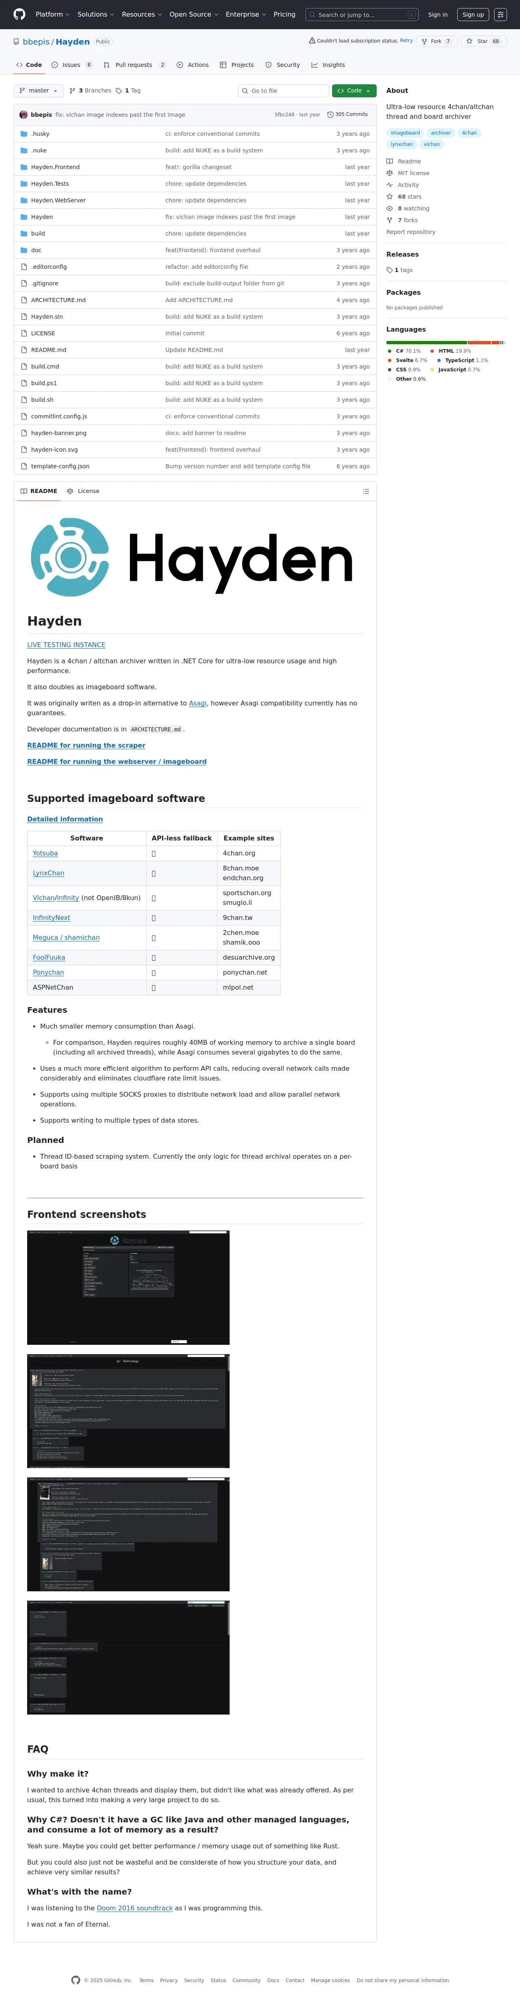This screenshot has width=520, height=2002.
Task: Open the LICENSE file icon
Action: (24, 333)
